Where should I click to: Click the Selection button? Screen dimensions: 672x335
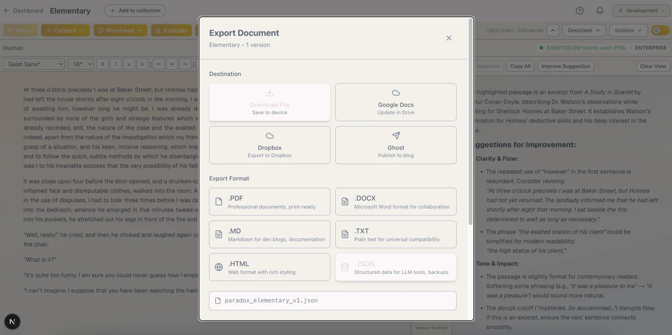[488, 66]
